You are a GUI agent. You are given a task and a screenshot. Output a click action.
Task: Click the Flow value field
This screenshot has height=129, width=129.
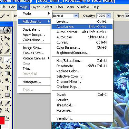127,16
